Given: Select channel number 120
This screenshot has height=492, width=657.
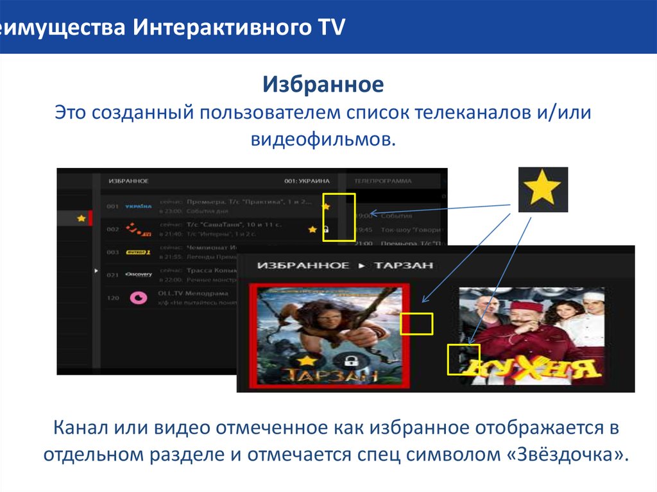Looking at the screenshot, I should [x=113, y=298].
